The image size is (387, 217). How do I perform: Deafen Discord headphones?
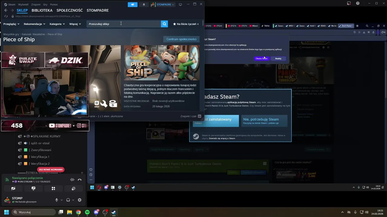pos(68,200)
